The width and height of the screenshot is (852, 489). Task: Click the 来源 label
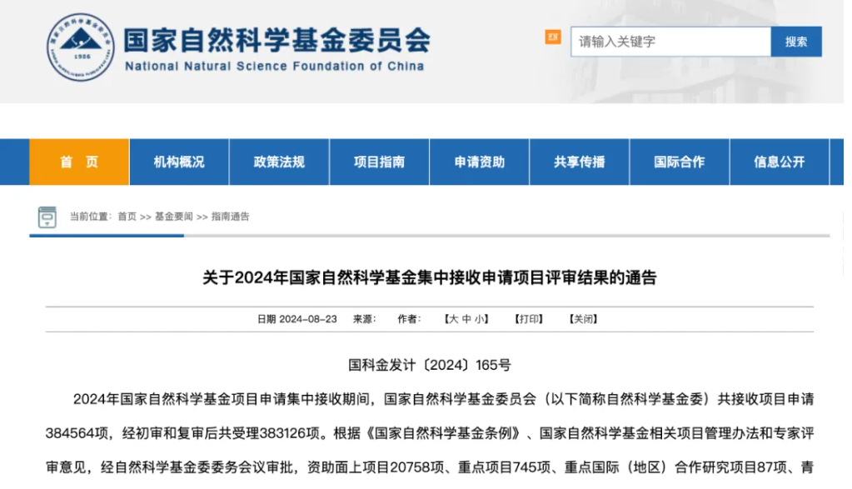pyautogui.click(x=364, y=319)
